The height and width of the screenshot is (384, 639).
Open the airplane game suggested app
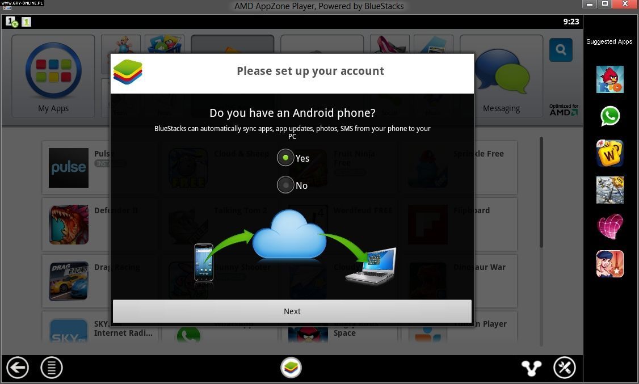click(x=609, y=190)
